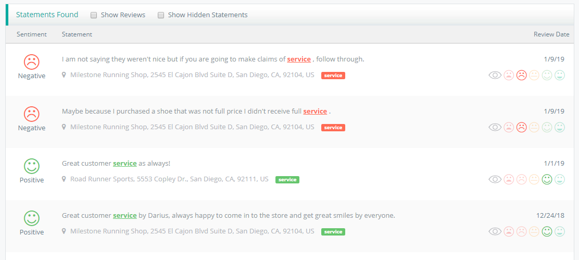The width and height of the screenshot is (579, 260).
Task: Click the 12/24/18 review date
Action: point(550,215)
